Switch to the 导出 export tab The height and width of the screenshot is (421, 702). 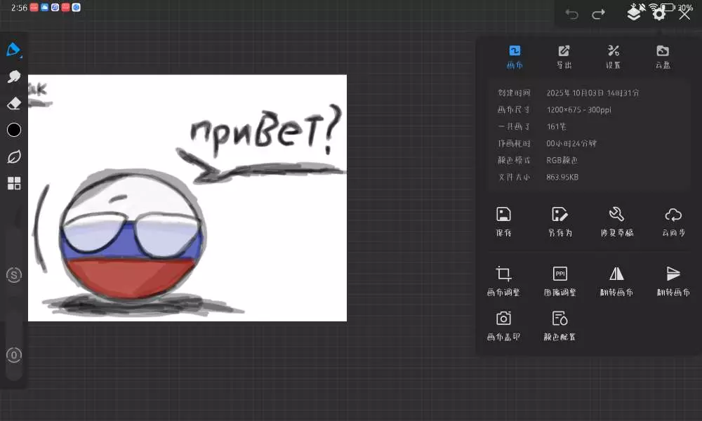coord(564,57)
